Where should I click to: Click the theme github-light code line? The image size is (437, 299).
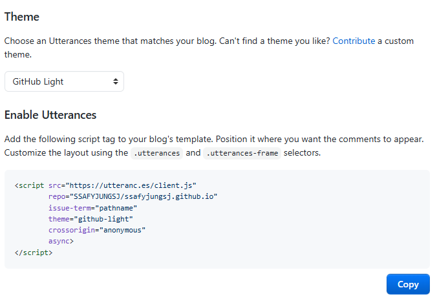(91, 219)
